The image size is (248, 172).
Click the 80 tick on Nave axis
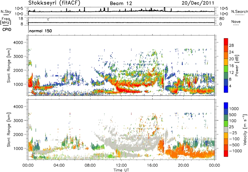coord(222,19)
